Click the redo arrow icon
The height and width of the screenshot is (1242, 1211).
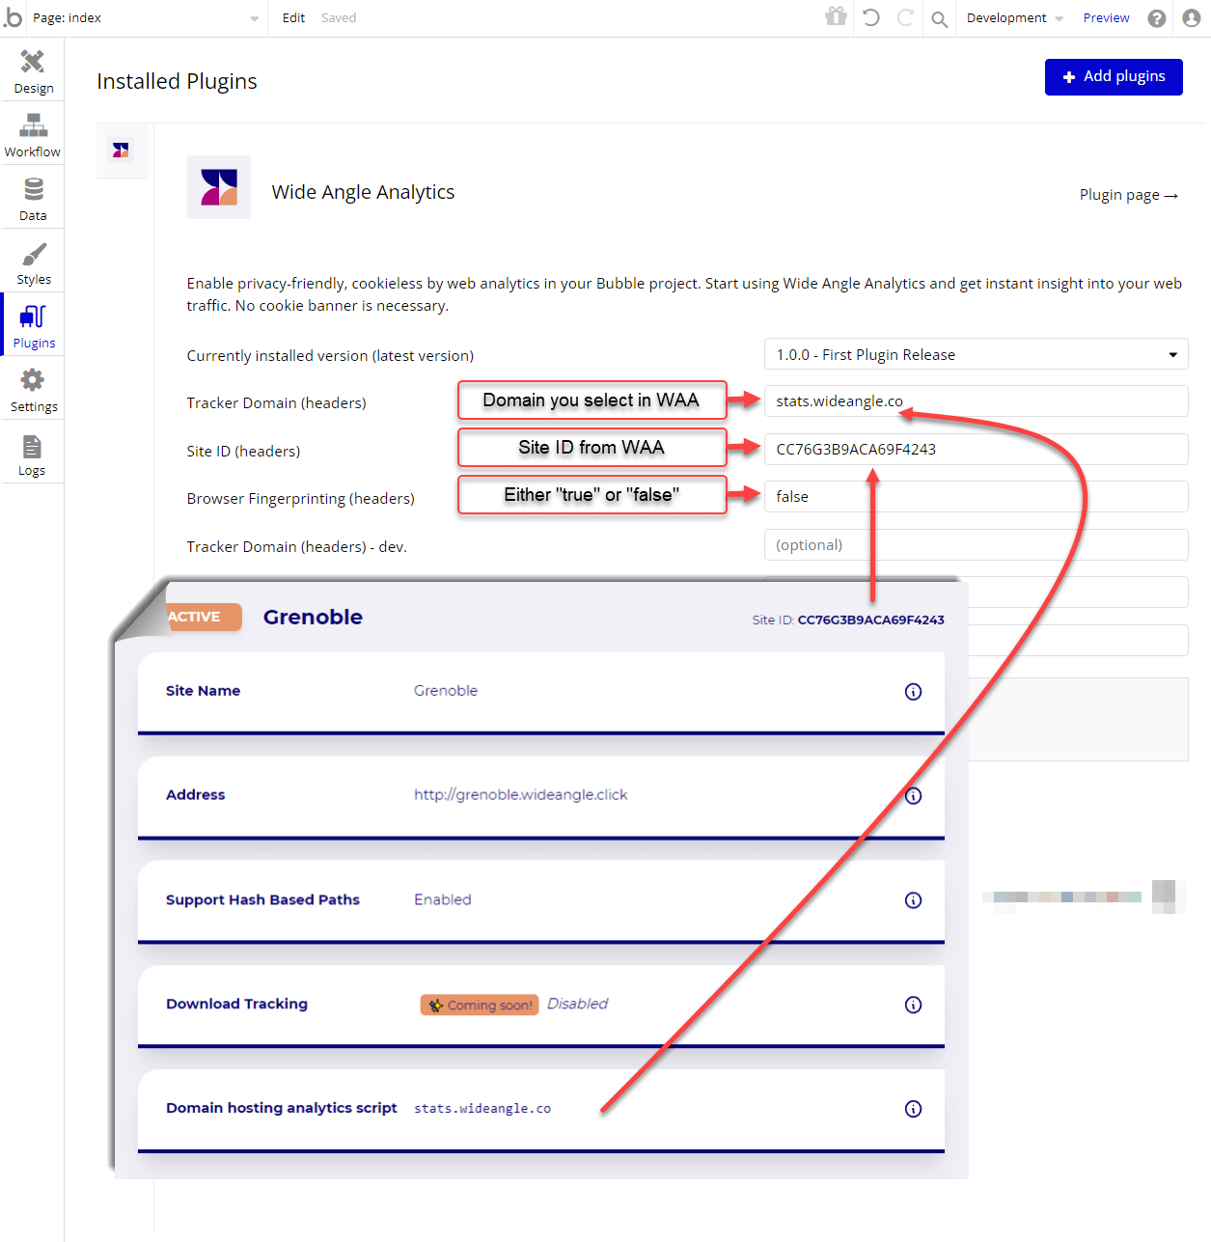[905, 17]
